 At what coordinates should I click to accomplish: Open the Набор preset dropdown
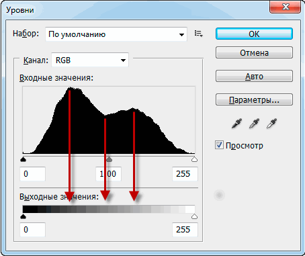(116, 34)
